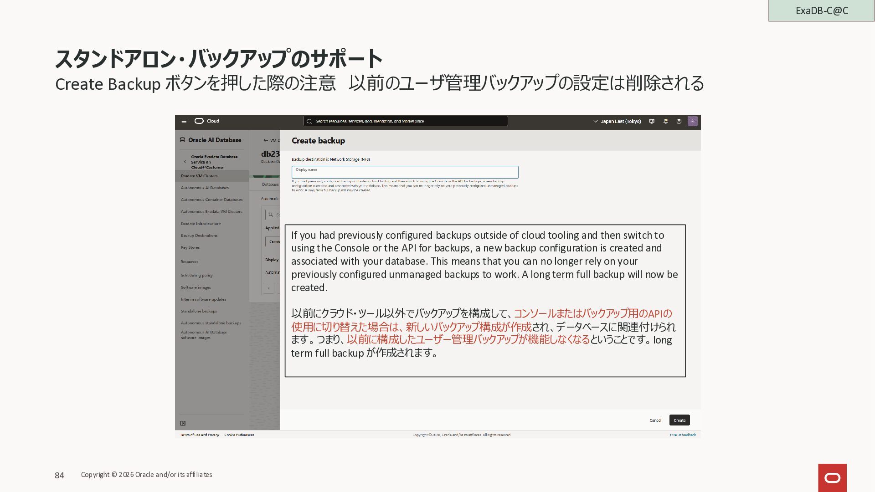
Task: Select Exadata VM Clusters in sidebar
Action: point(199,176)
